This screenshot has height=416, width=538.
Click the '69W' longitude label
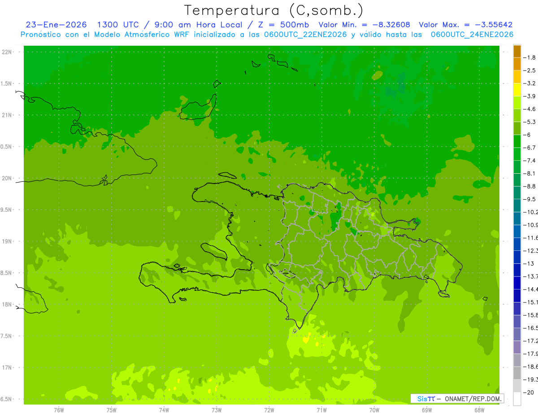[427, 410]
